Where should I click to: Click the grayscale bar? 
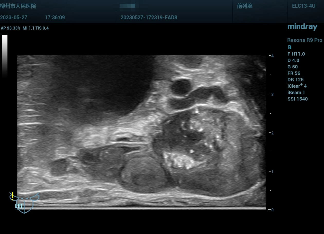(5, 55)
